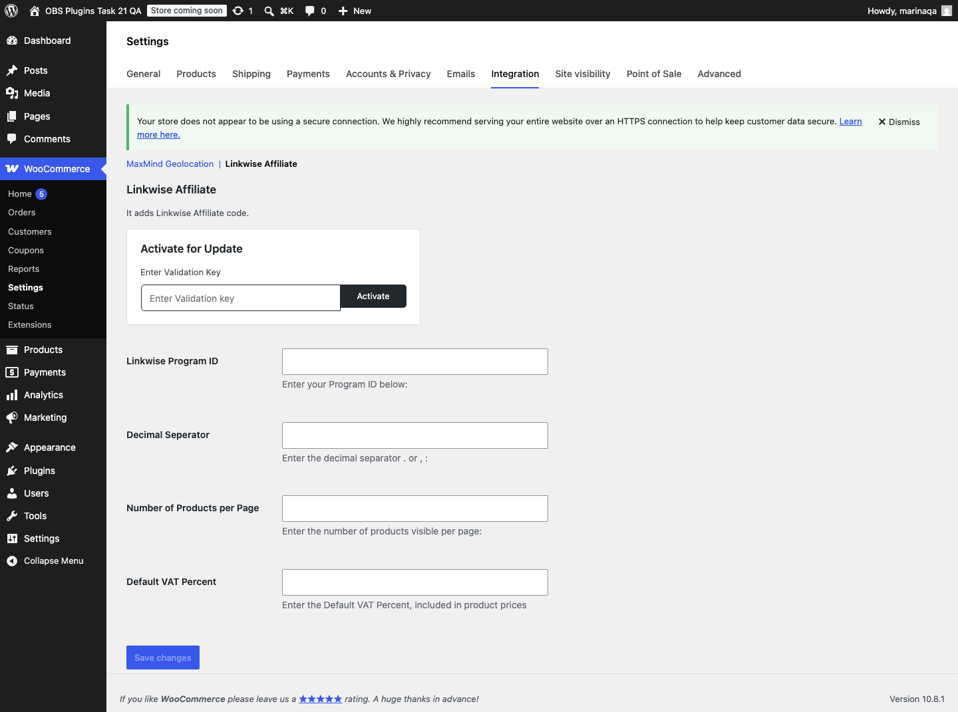Open the search magnifier in admin bar
The height and width of the screenshot is (712, 958).
269,11
